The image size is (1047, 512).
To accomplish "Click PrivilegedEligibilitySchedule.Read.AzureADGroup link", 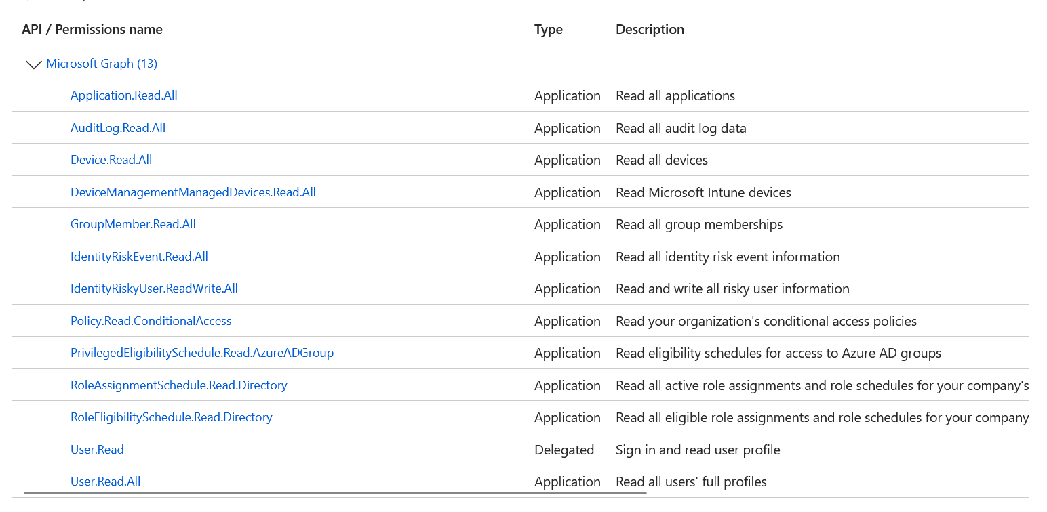I will (x=202, y=353).
